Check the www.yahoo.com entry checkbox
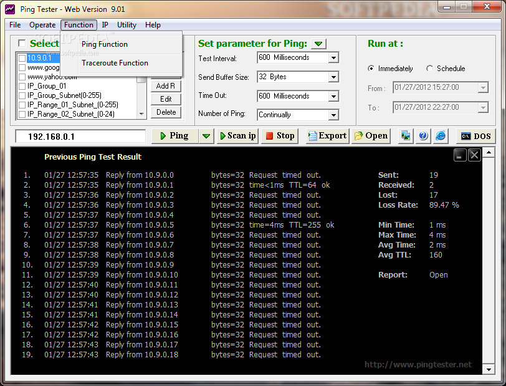This screenshot has height=386, width=506. 22,77
